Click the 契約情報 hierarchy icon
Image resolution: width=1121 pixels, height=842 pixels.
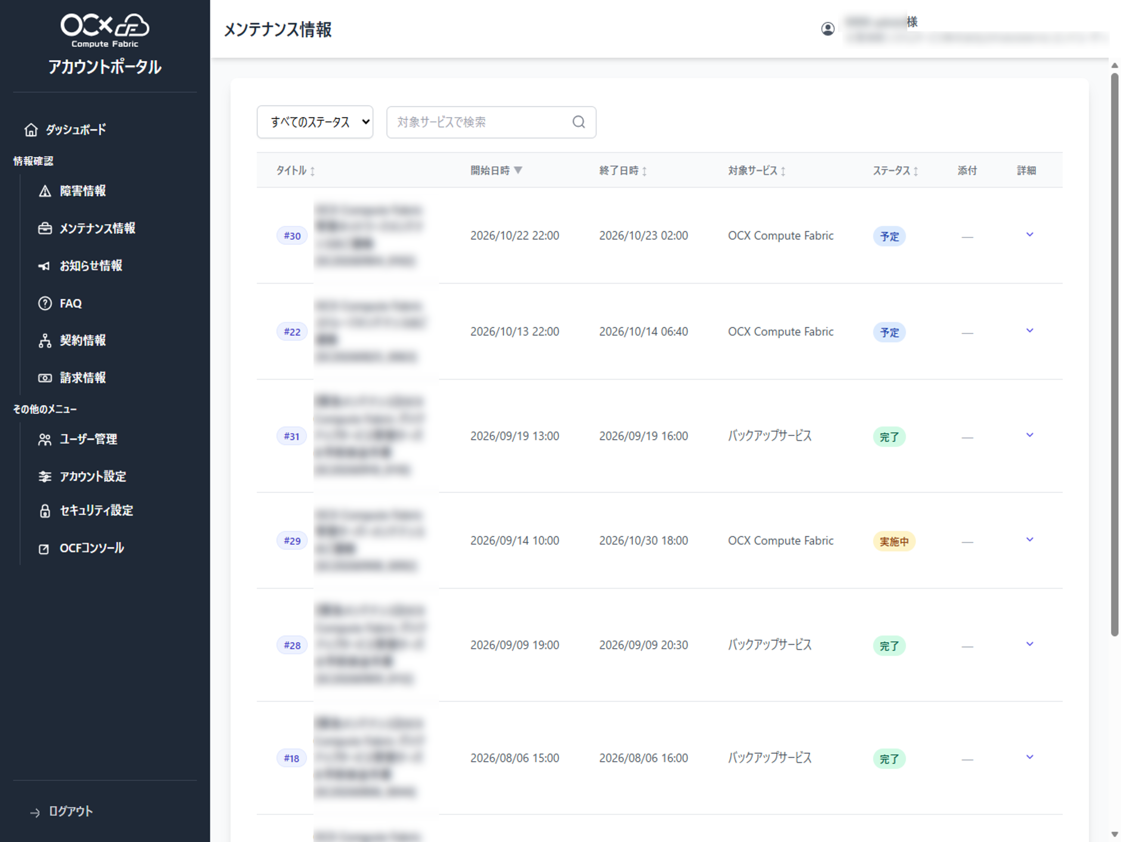click(x=45, y=340)
